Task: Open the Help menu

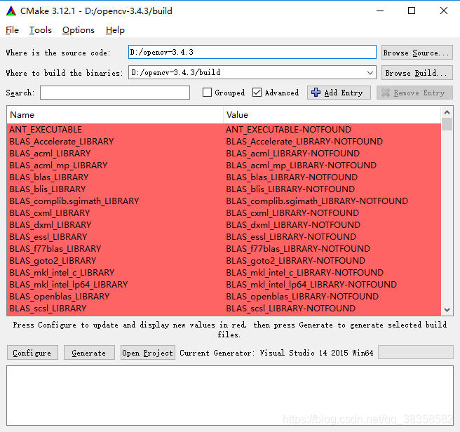Action: 115,30
